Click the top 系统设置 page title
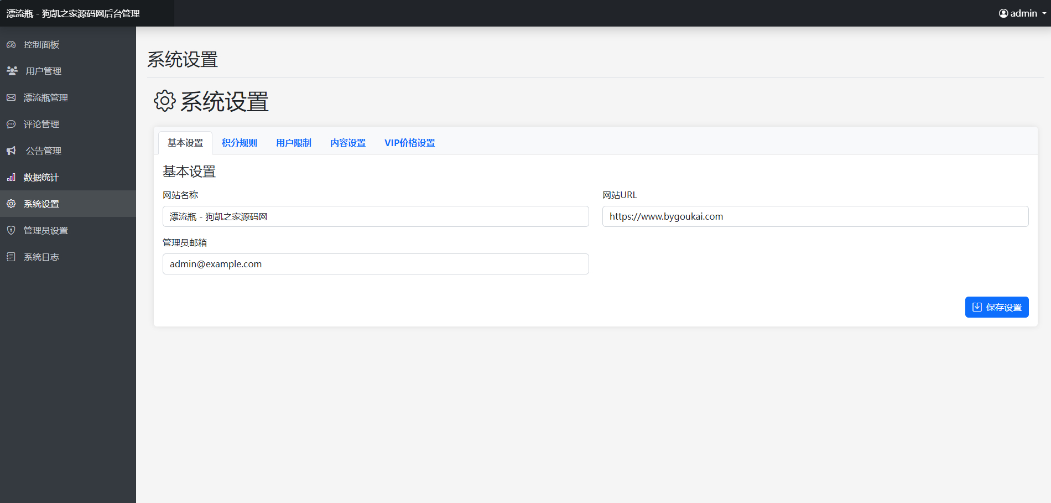Screen dimensions: 1051x503 pyautogui.click(x=183, y=59)
